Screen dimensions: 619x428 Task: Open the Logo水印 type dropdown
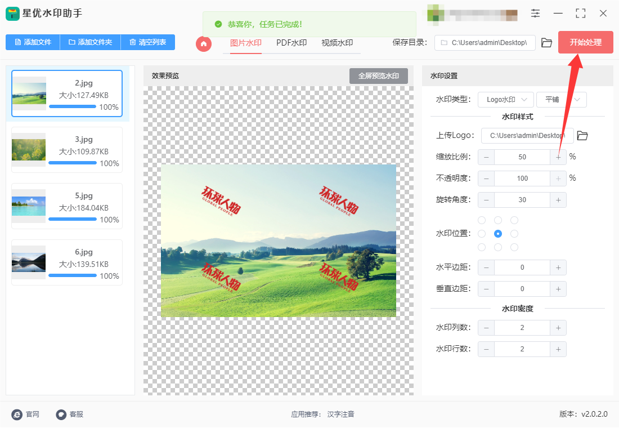pyautogui.click(x=506, y=100)
